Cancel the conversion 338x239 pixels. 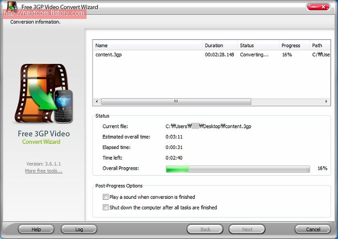pos(313,229)
